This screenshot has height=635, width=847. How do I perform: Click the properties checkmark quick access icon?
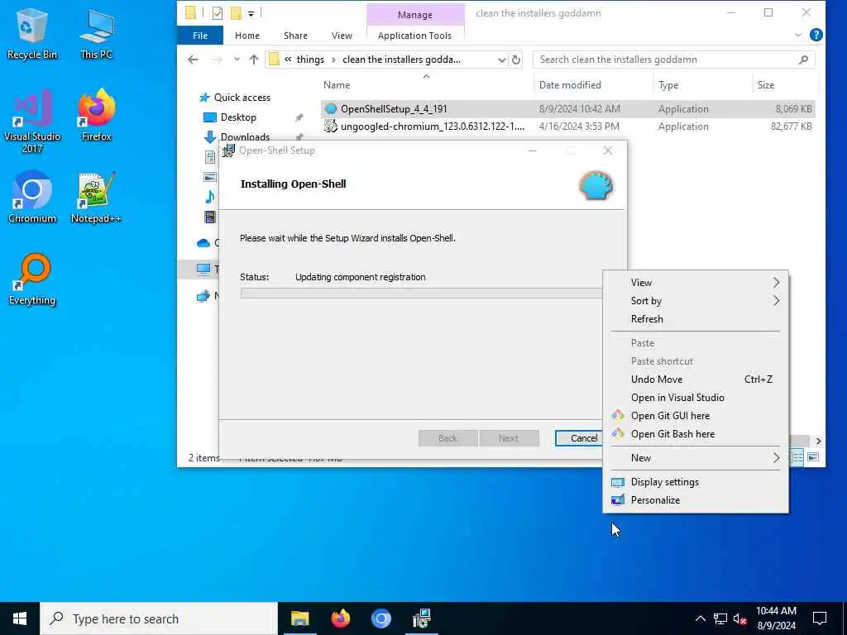click(x=218, y=13)
